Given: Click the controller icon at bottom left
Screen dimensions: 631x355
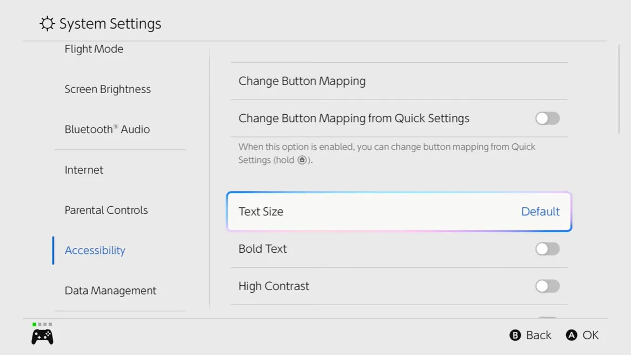Looking at the screenshot, I should [x=42, y=337].
